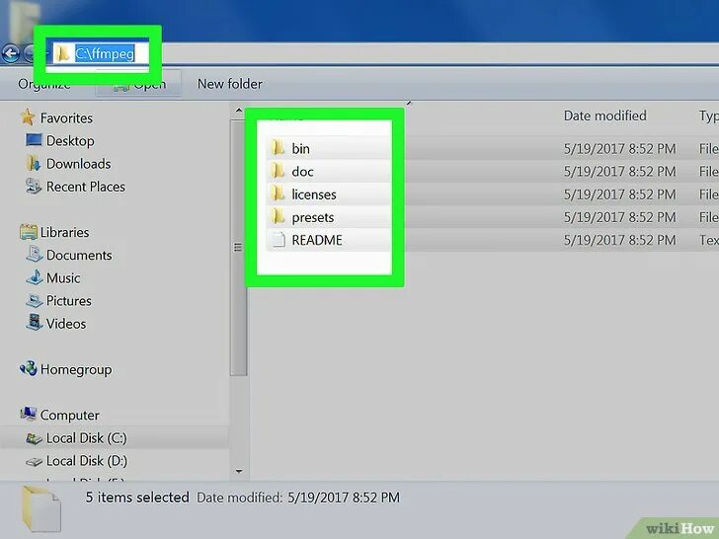Click the Documents library icon

click(35, 255)
